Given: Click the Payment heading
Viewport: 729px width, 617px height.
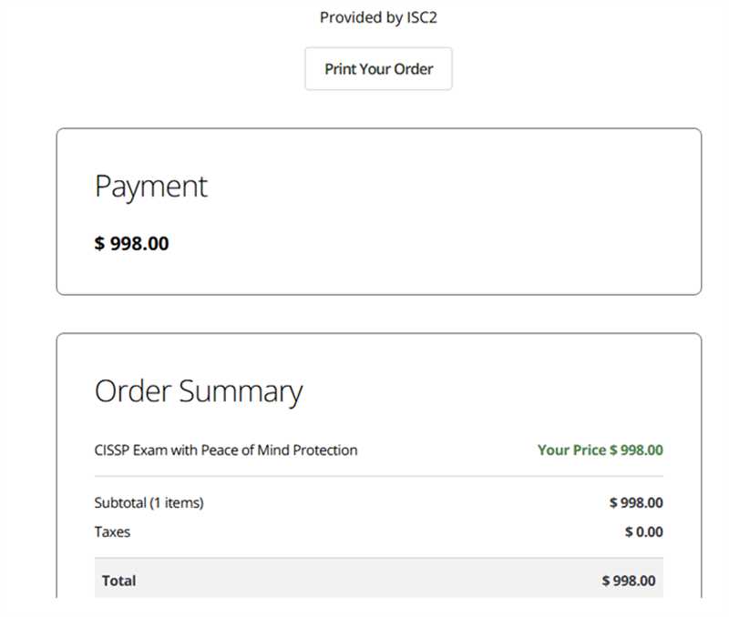Looking at the screenshot, I should click(151, 187).
